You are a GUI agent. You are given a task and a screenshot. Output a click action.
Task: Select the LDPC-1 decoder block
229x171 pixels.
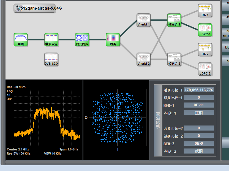coord(205,30)
